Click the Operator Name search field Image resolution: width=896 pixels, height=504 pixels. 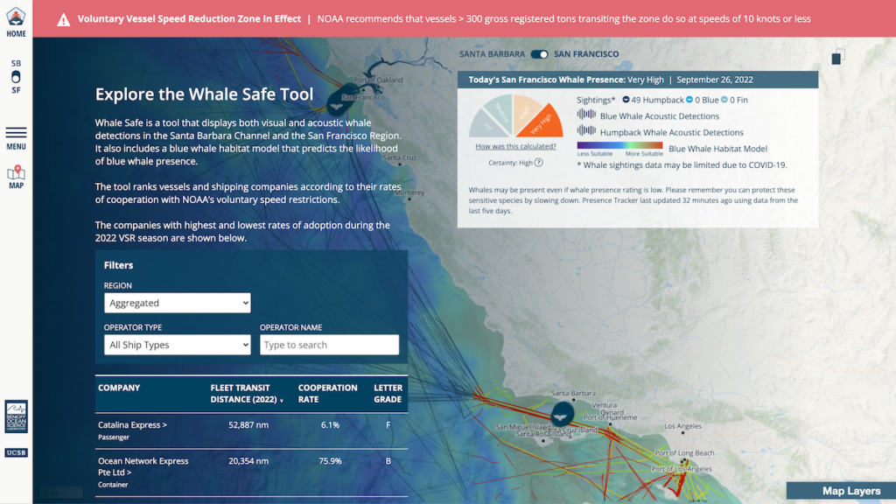(330, 345)
